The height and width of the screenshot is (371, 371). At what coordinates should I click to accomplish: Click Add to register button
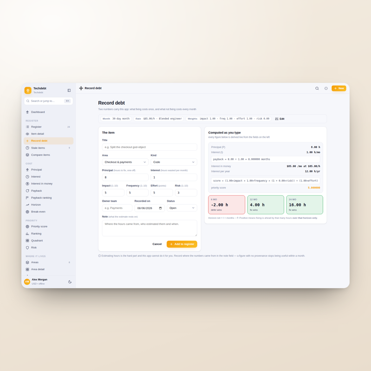182,244
